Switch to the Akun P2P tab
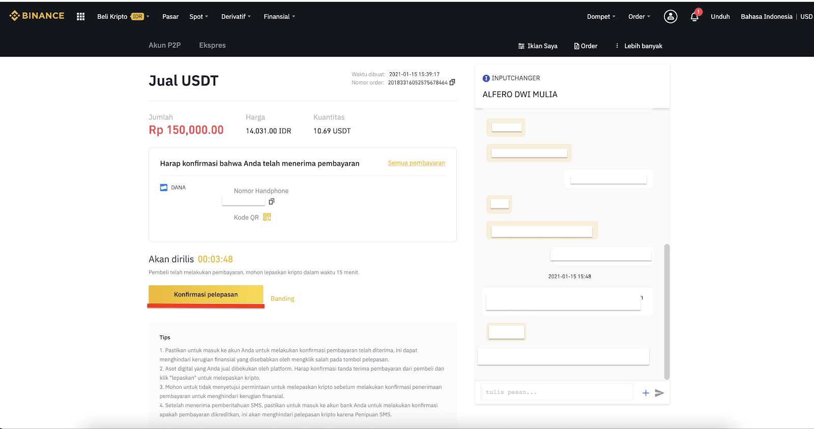Screen dimensions: 814x429 click(x=164, y=45)
